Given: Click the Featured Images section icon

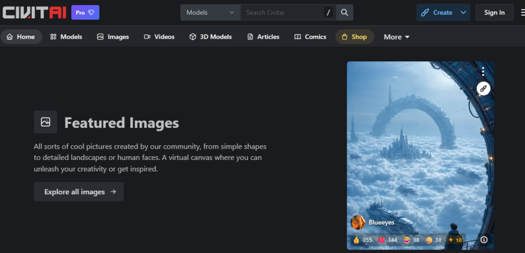Looking at the screenshot, I should pos(46,122).
